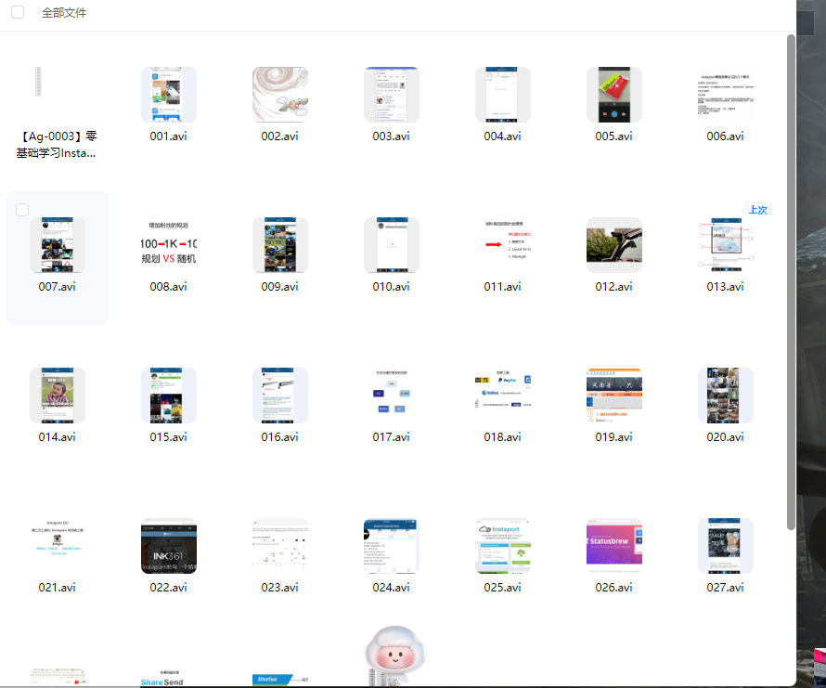Open 001.avi video thumbnail
This screenshot has height=688, width=826.
[x=168, y=95]
